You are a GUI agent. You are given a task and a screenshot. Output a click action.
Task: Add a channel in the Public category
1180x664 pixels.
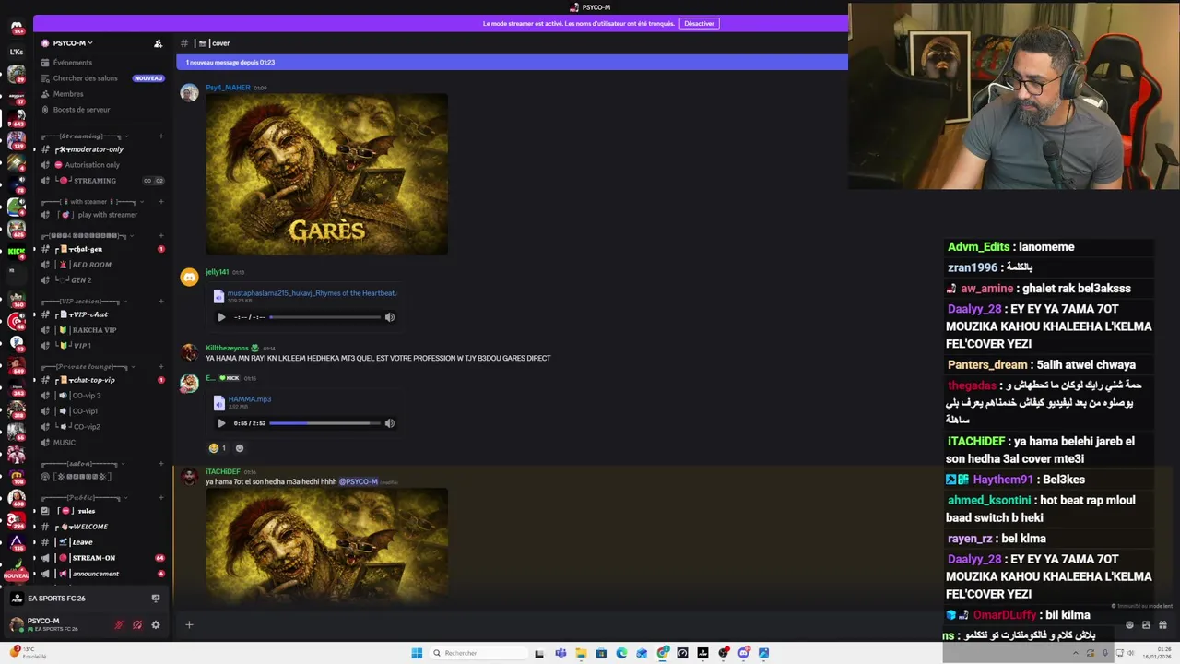(x=160, y=497)
